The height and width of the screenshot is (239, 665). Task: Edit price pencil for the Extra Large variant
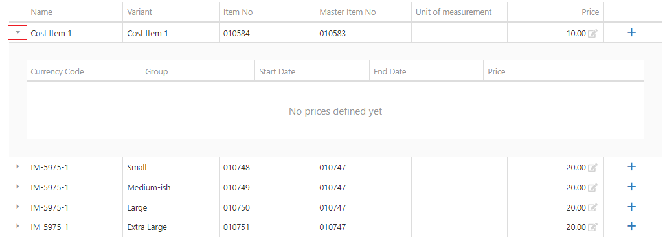click(x=592, y=227)
